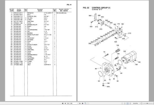Jump to the last page
This screenshot has width=154, height=105.
[x=82, y=103]
